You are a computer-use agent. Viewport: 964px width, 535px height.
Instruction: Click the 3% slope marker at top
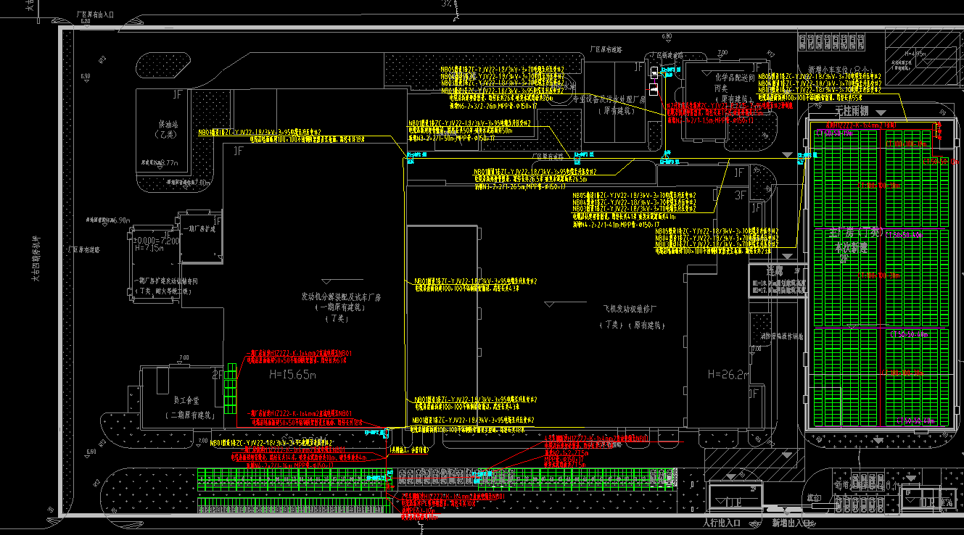click(448, 4)
